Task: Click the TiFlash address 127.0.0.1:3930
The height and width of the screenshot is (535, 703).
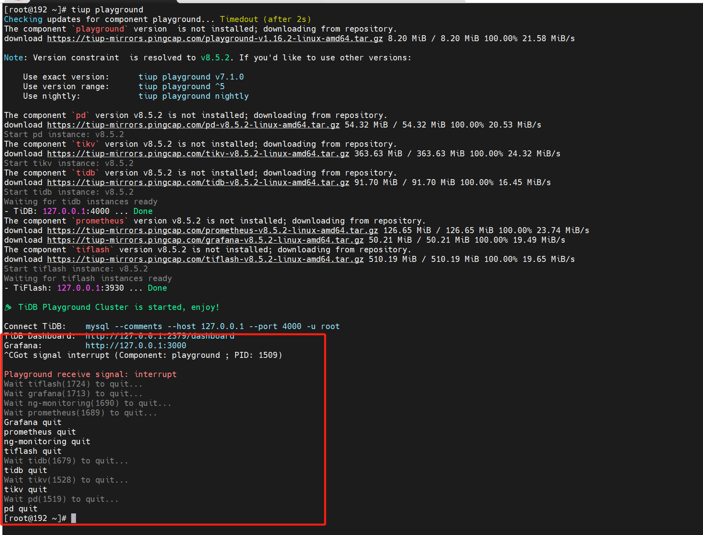Action: [90, 288]
